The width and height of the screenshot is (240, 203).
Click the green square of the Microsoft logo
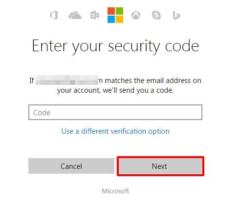(x=119, y=11)
